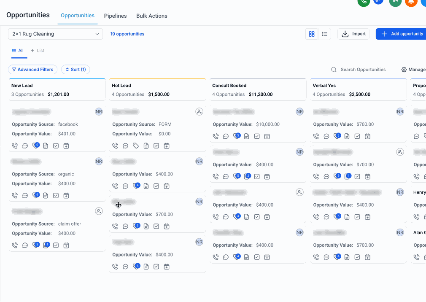Open the tag icon on the FORM-source card
426x302 pixels.
point(136,146)
